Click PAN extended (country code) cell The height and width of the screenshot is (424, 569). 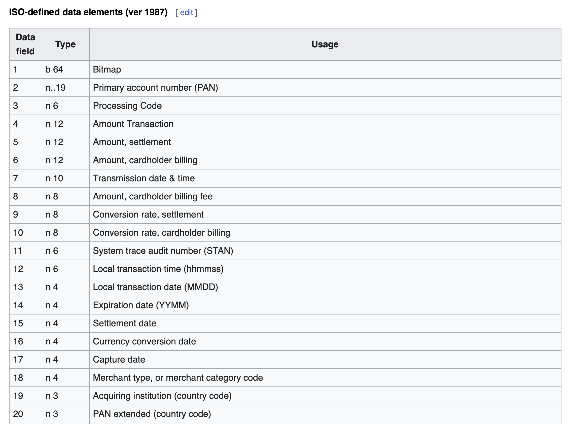(x=152, y=414)
